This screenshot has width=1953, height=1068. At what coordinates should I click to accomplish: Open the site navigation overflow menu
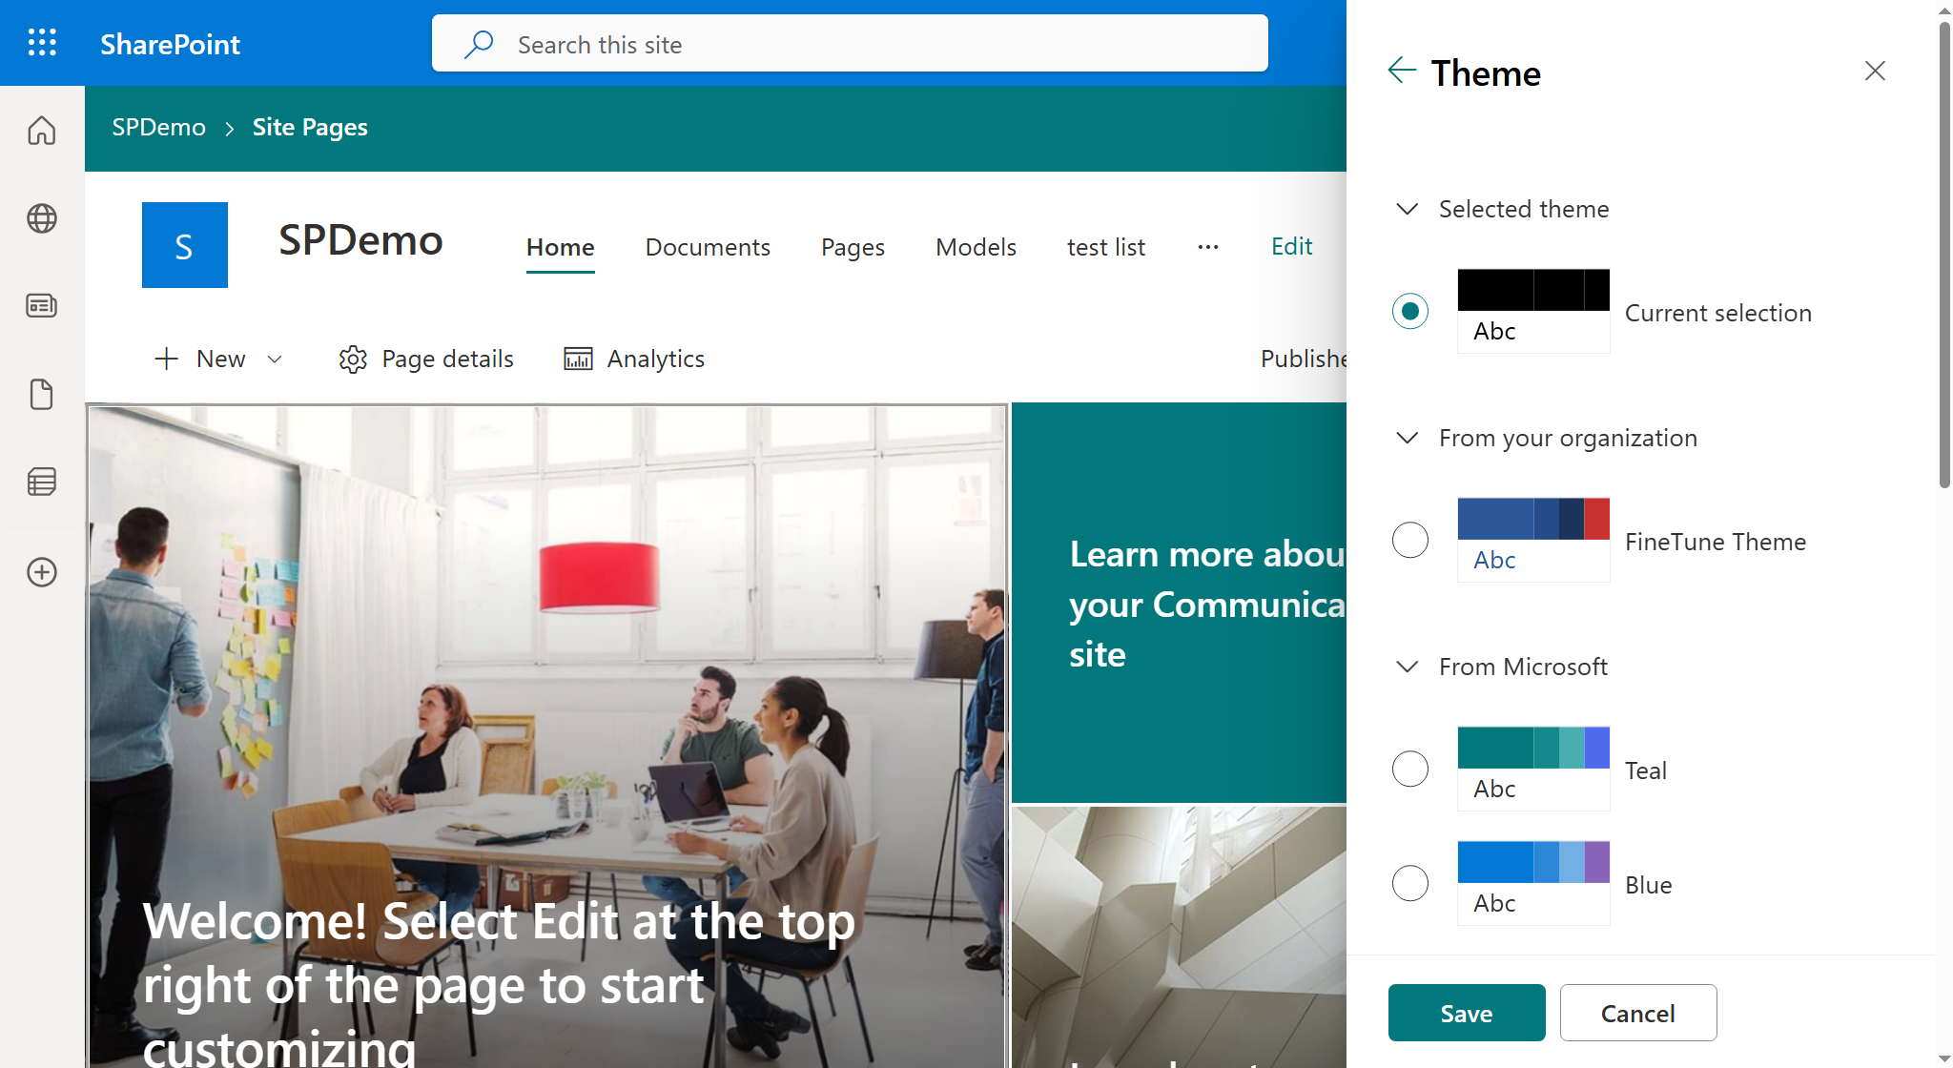1207,246
